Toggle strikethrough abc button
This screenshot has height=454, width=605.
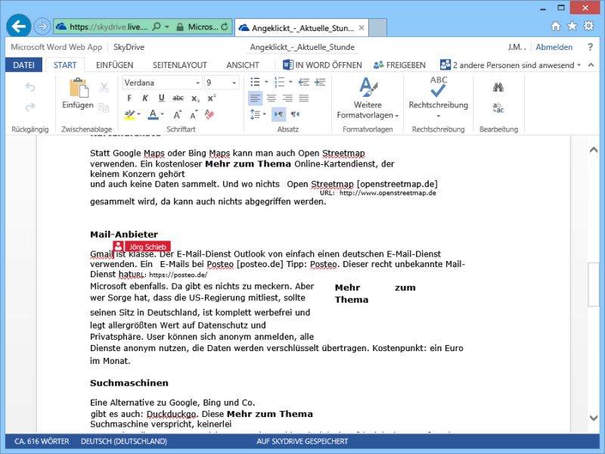178,98
